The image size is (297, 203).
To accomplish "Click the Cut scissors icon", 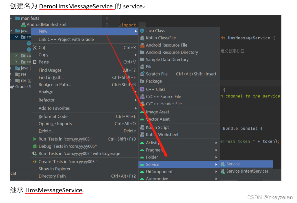I will 35,48.
